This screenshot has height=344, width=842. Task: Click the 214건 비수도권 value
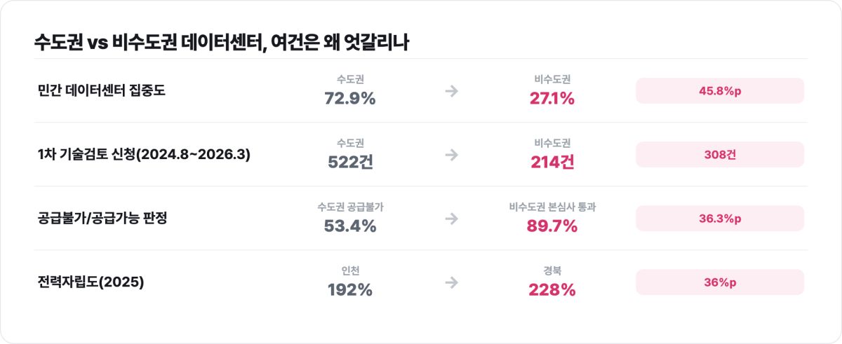tap(552, 163)
